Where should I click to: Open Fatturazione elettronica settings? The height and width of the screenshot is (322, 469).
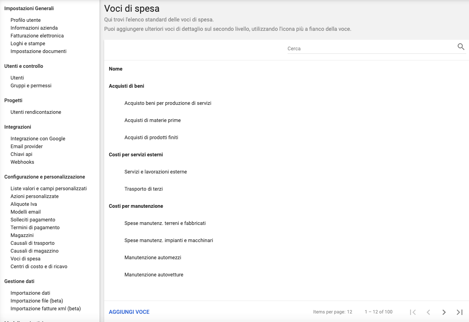[37, 36]
